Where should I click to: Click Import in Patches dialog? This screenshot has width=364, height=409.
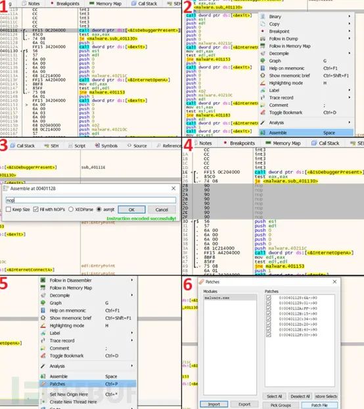214,404
